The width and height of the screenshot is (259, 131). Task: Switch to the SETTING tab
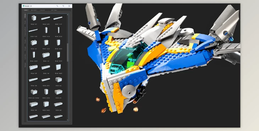(54, 10)
